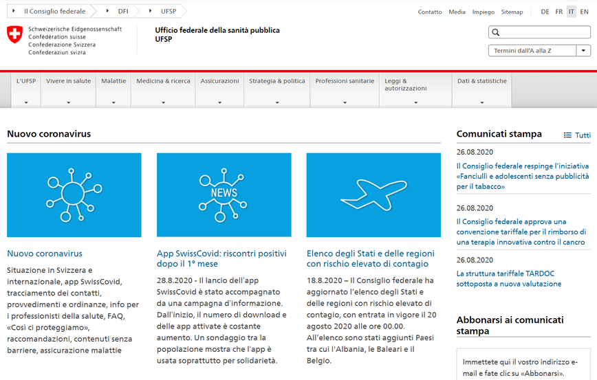Open the Strategia & politica menu
Image resolution: width=597 pixels, height=380 pixels.
pos(277,90)
